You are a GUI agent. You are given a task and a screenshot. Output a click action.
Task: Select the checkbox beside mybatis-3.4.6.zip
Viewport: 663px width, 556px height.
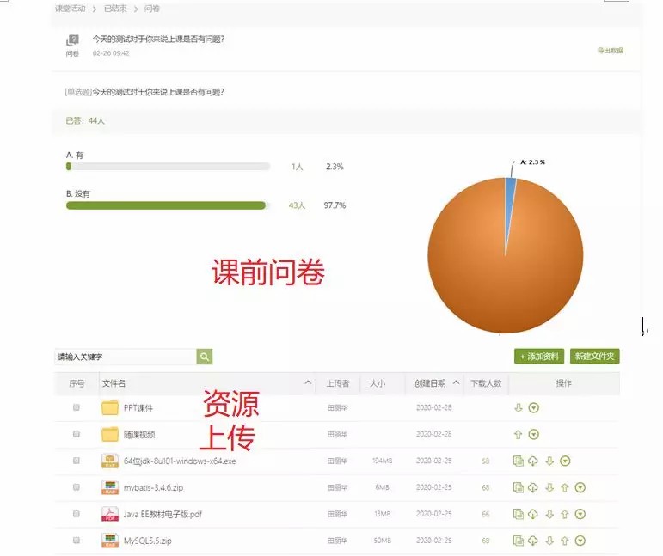[x=77, y=487]
